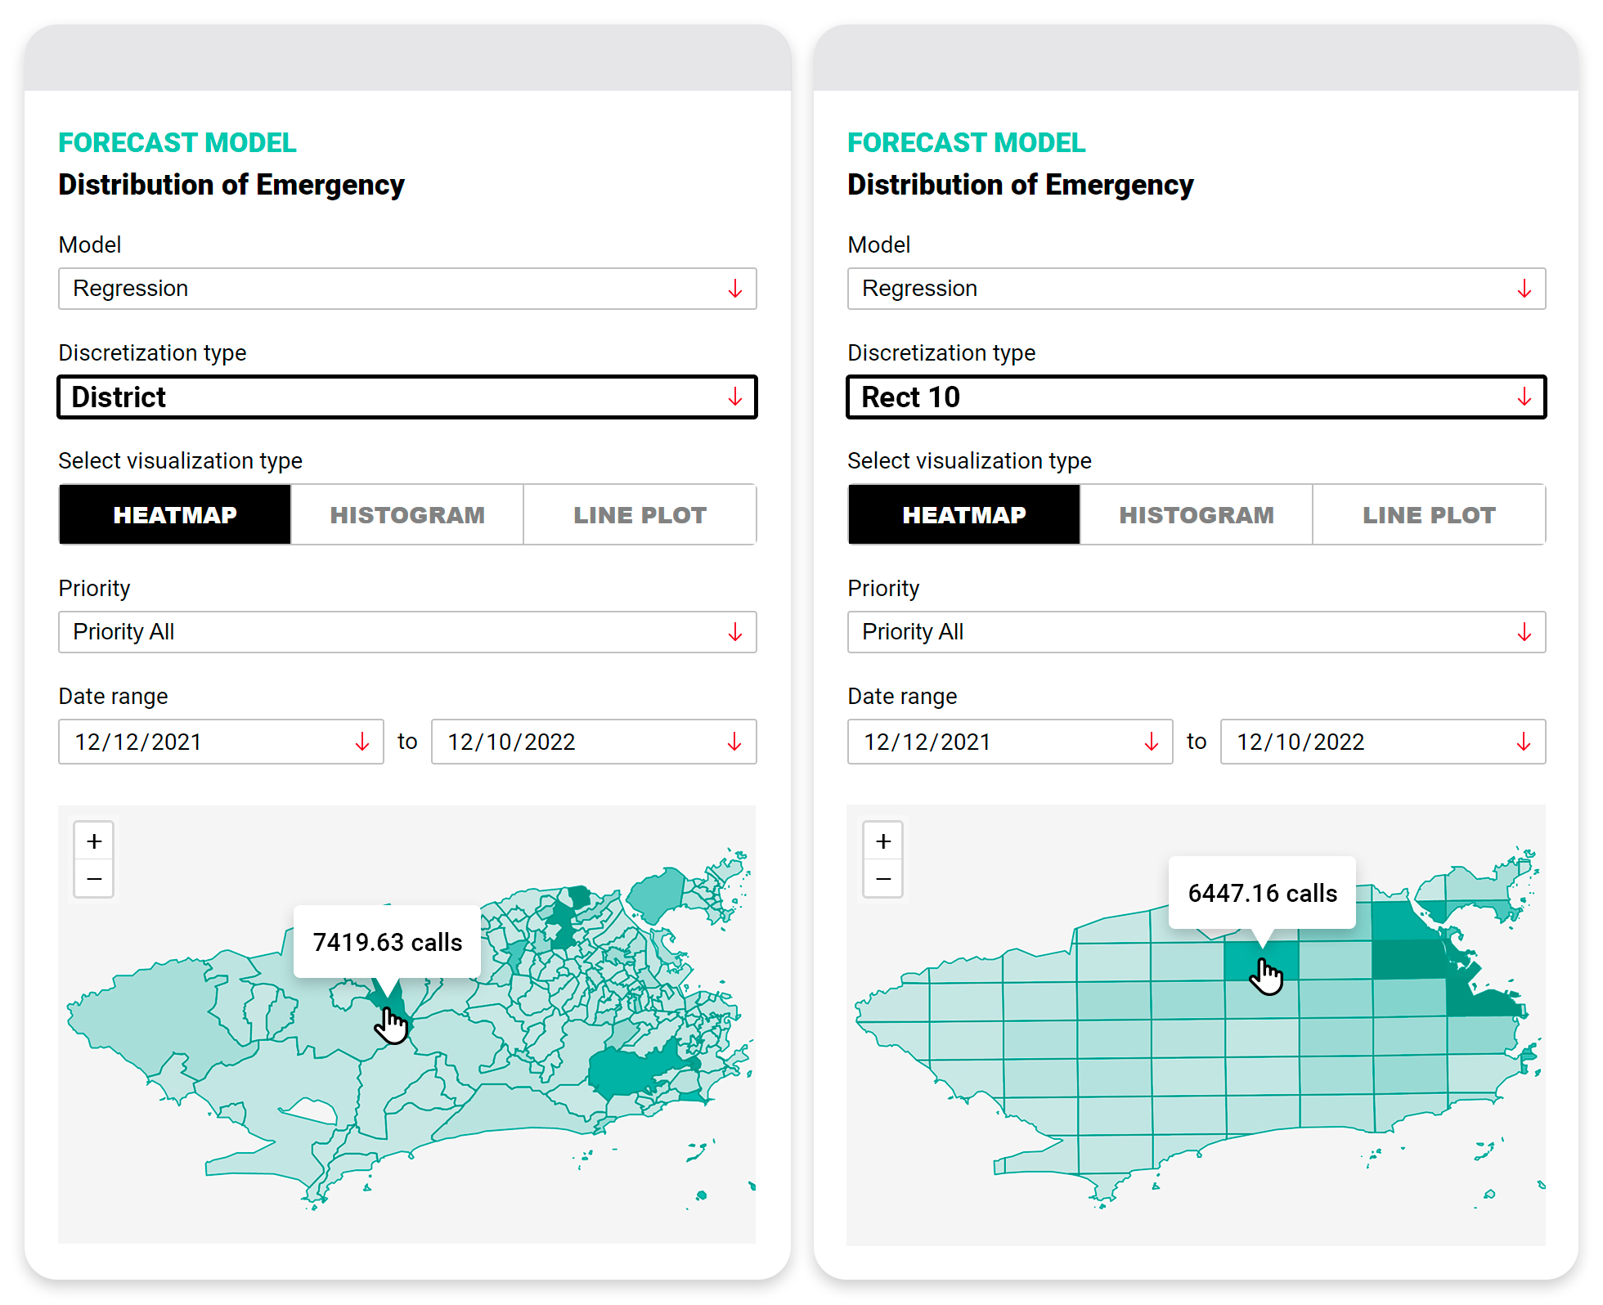This screenshot has height=1305, width=1603.
Task: Zoom out on the left district map
Action: click(94, 880)
